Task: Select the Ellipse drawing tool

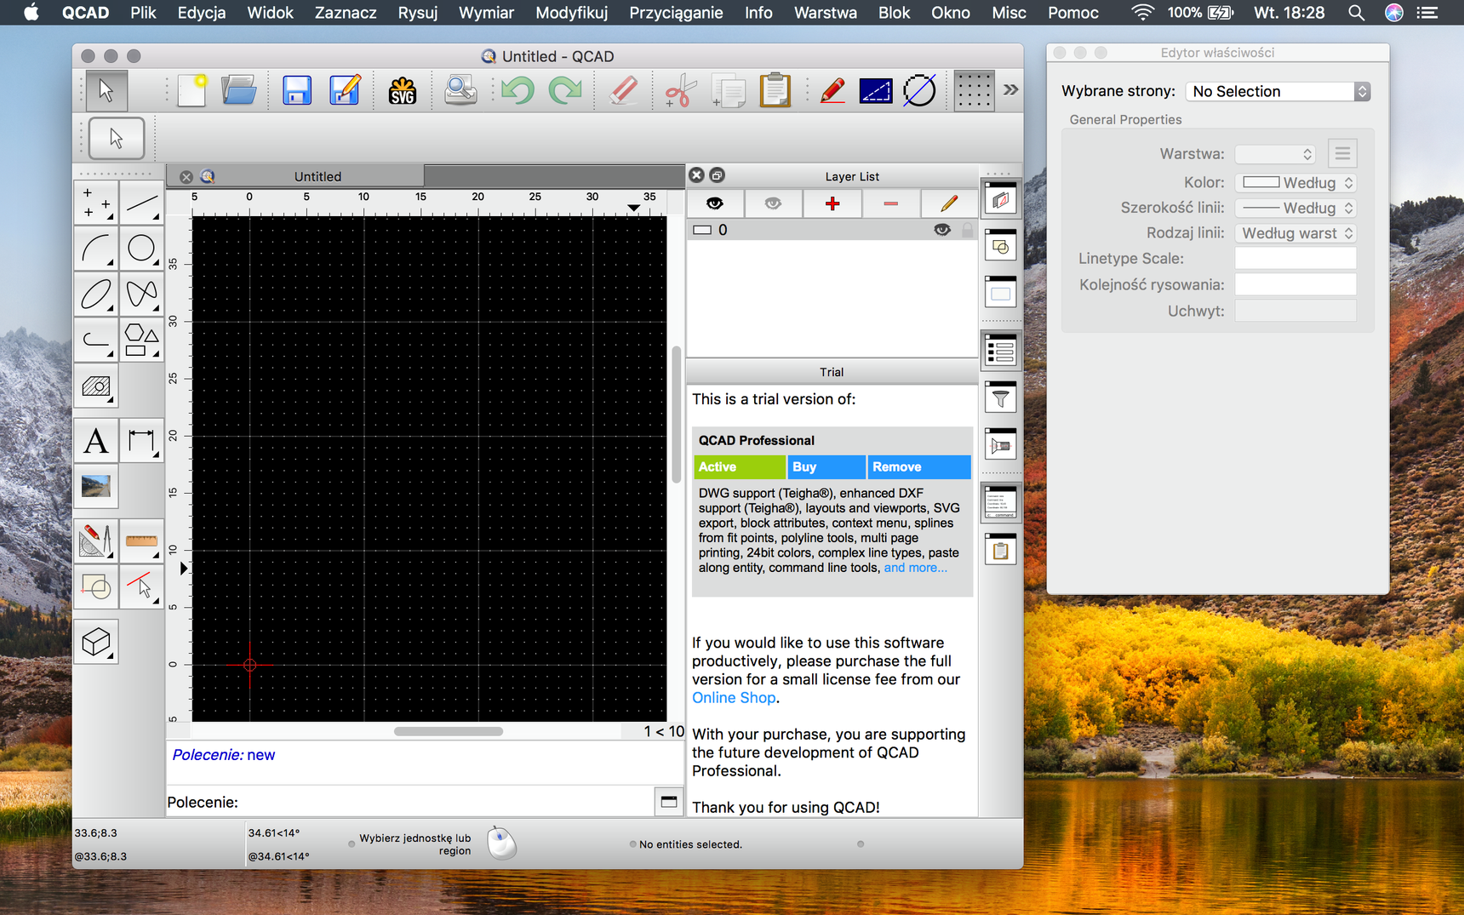Action: (x=95, y=295)
